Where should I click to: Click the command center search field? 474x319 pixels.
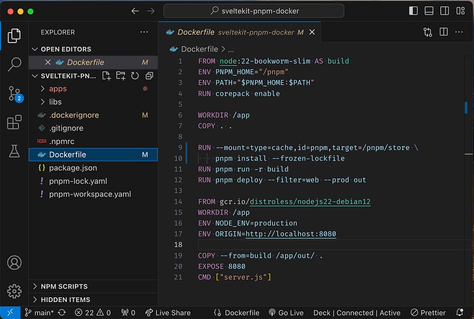[x=254, y=11]
